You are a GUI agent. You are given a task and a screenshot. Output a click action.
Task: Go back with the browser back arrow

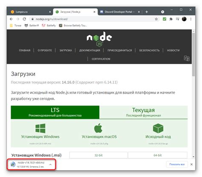click(11, 19)
